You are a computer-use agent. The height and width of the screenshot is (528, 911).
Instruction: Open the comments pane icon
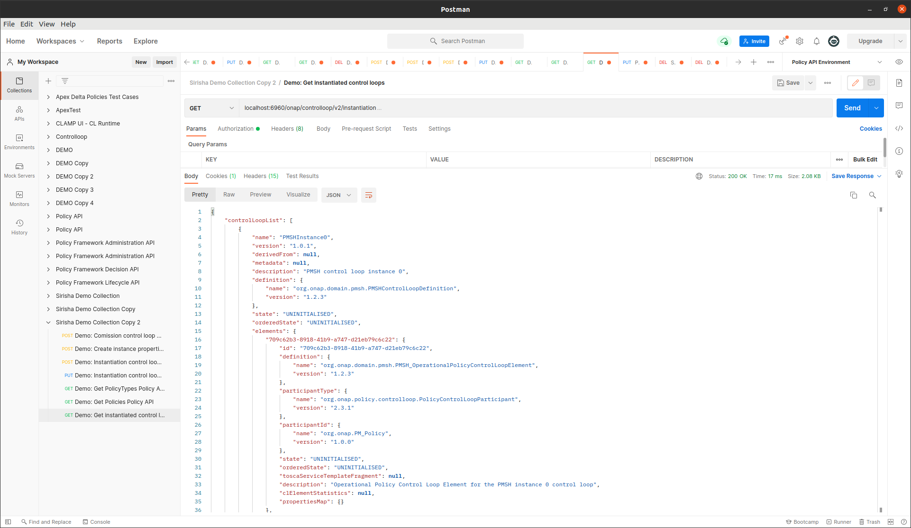tap(899, 106)
